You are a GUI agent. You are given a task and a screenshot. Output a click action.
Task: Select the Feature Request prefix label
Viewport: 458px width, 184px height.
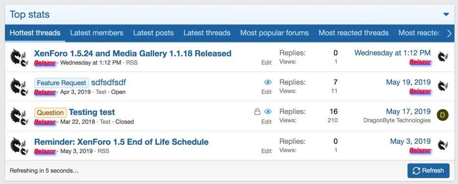[62, 83]
